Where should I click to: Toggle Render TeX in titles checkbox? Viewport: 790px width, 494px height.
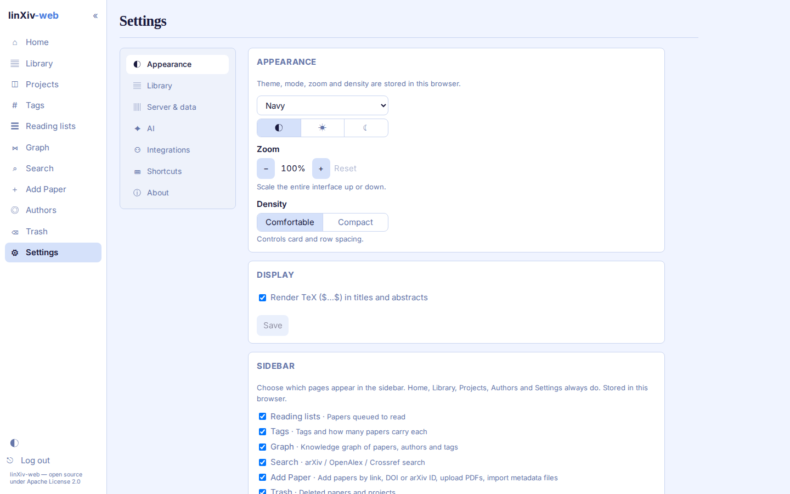pos(262,297)
